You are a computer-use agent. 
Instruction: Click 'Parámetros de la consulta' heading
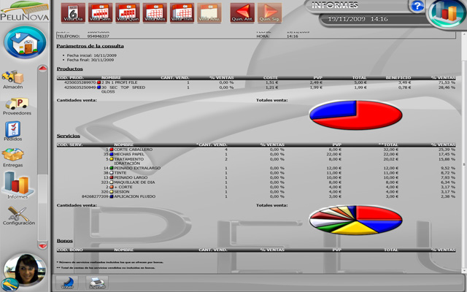[x=90, y=46]
